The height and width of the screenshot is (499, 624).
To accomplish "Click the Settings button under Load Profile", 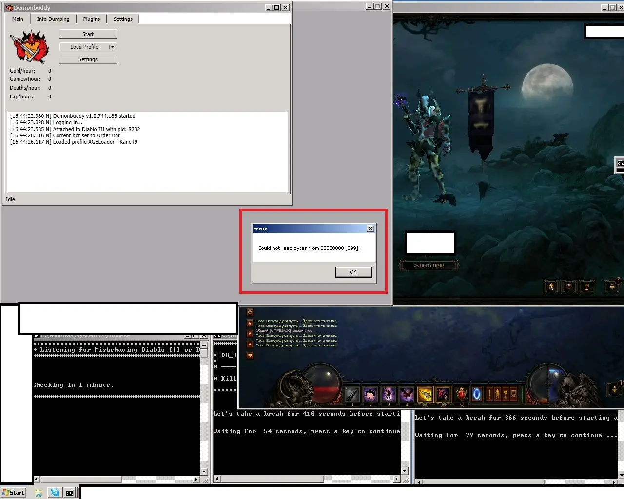I will point(88,59).
